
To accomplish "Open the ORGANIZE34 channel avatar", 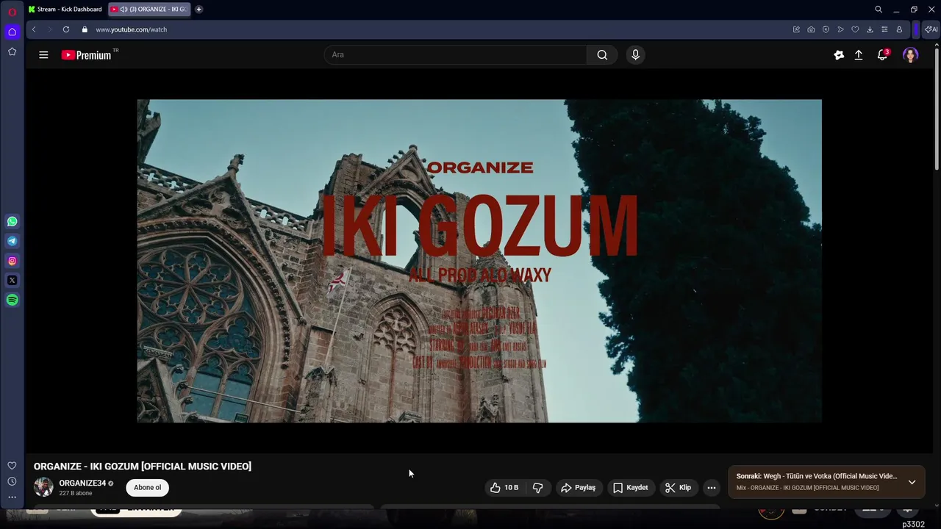I will (x=43, y=487).
